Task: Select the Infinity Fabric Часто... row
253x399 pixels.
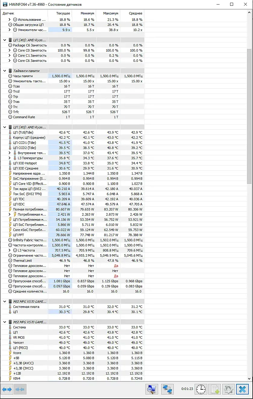Action: click(72, 240)
